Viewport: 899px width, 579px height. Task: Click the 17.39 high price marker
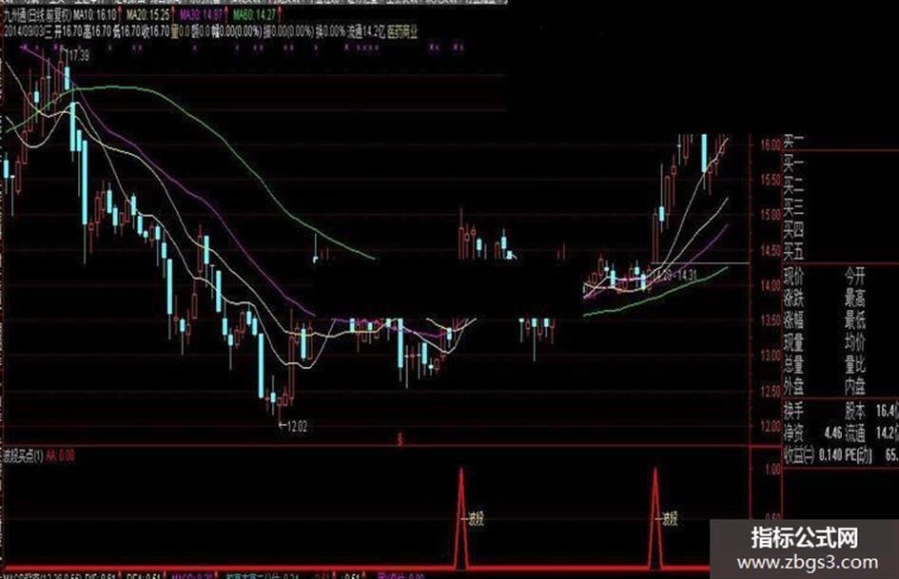[77, 55]
